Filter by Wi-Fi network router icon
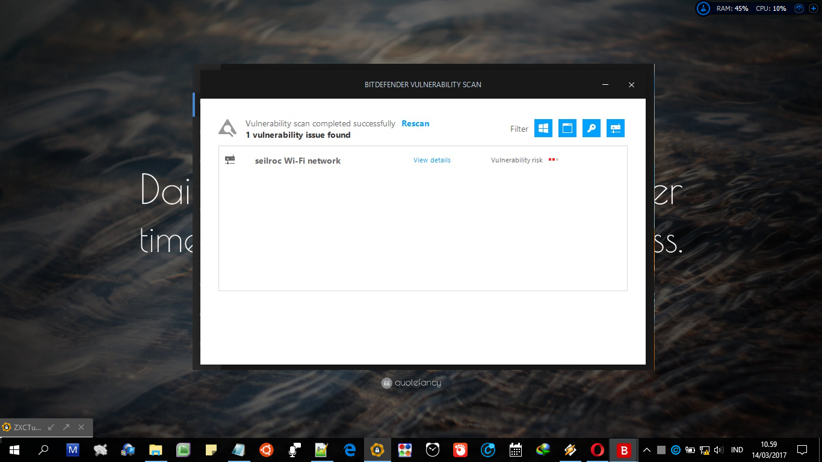822x462 pixels. point(616,128)
